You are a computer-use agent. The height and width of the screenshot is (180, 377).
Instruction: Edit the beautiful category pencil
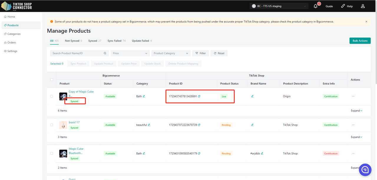coord(149,125)
